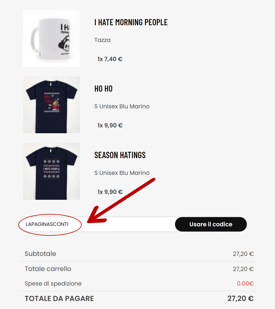Open the HO HO product title
The height and width of the screenshot is (309, 275).
click(x=103, y=89)
